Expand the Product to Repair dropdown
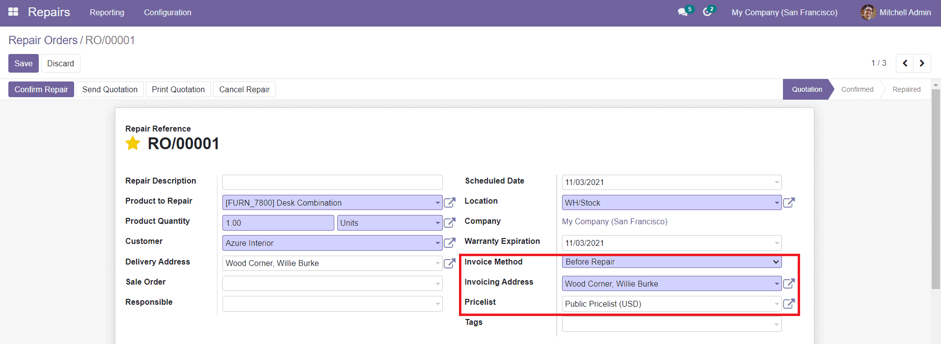The image size is (941, 344). [438, 203]
